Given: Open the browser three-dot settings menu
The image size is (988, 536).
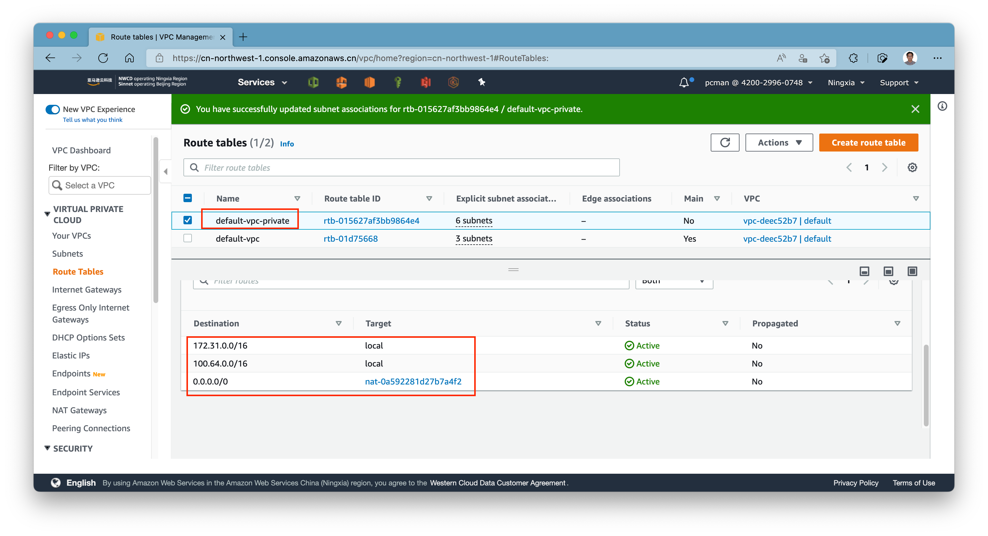Looking at the screenshot, I should click(937, 58).
